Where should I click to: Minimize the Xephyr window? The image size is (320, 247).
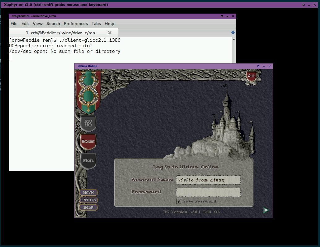point(309,5)
